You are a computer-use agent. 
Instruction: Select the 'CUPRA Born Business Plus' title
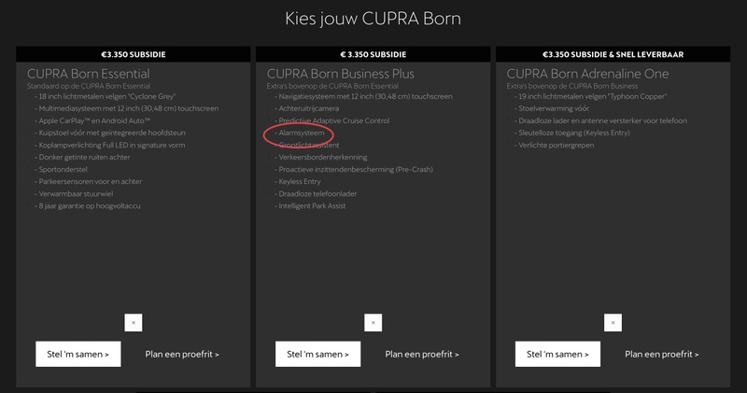click(341, 74)
